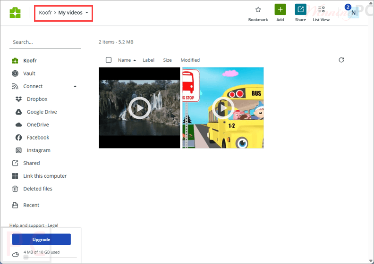Open Dropbox connection
The image size is (374, 264).
pyautogui.click(x=37, y=99)
